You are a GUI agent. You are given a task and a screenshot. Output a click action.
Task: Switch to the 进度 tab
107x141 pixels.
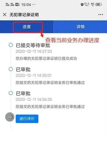[x=27, y=27]
